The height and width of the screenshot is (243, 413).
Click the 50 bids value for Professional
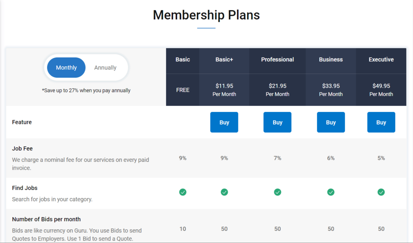277,229
